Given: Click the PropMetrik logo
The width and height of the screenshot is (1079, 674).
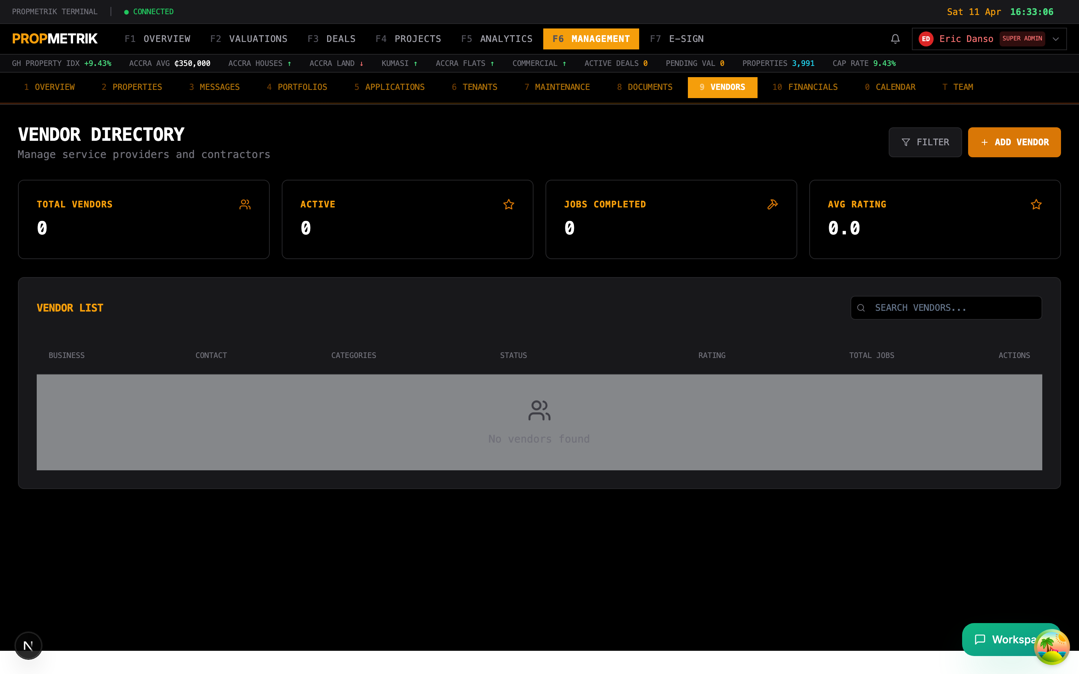Looking at the screenshot, I should [55, 39].
